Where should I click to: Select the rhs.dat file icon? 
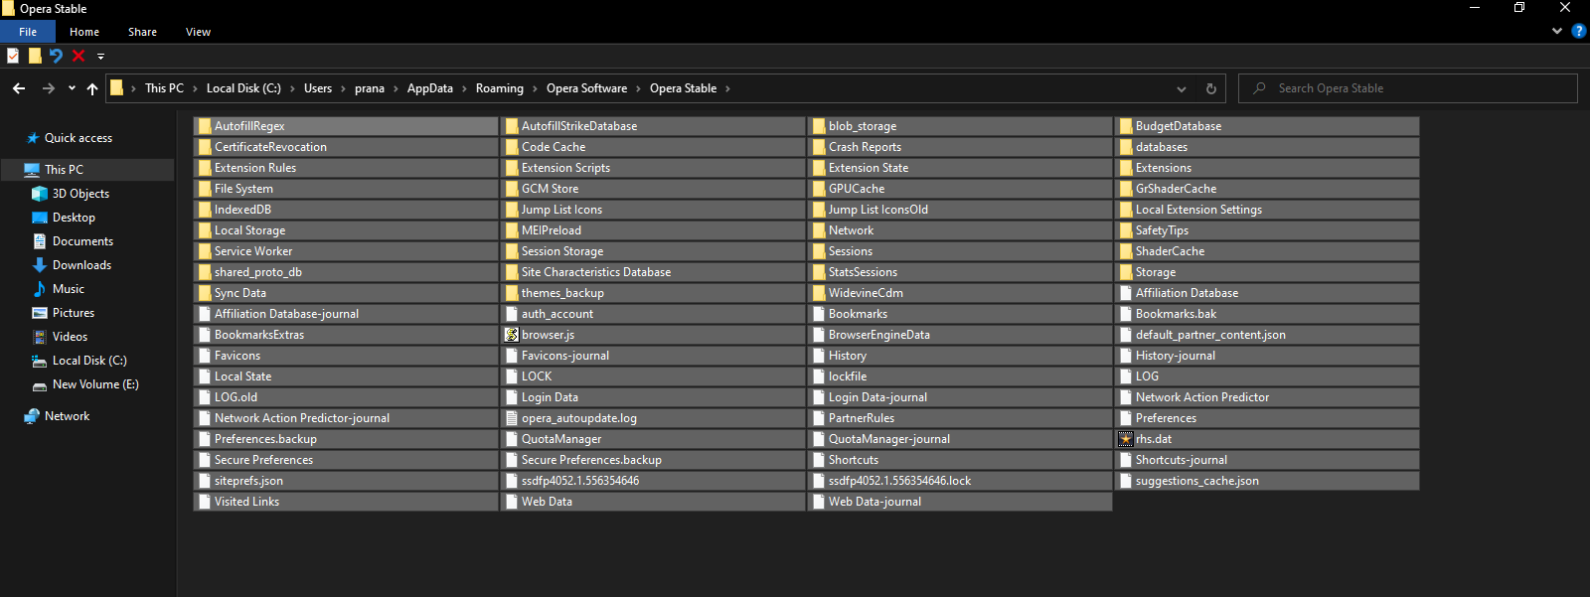[x=1126, y=439]
